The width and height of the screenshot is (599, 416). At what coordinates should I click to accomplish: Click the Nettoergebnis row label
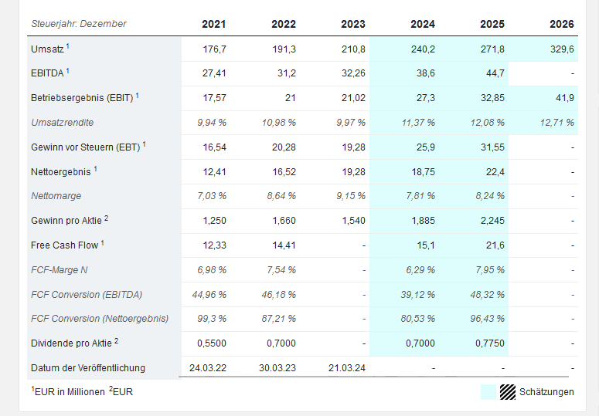(x=60, y=171)
